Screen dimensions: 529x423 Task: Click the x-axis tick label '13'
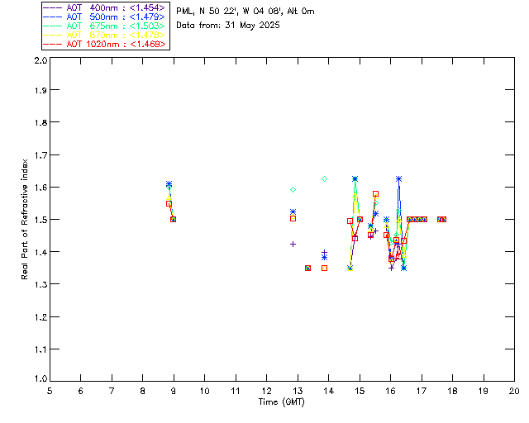coord(298,391)
